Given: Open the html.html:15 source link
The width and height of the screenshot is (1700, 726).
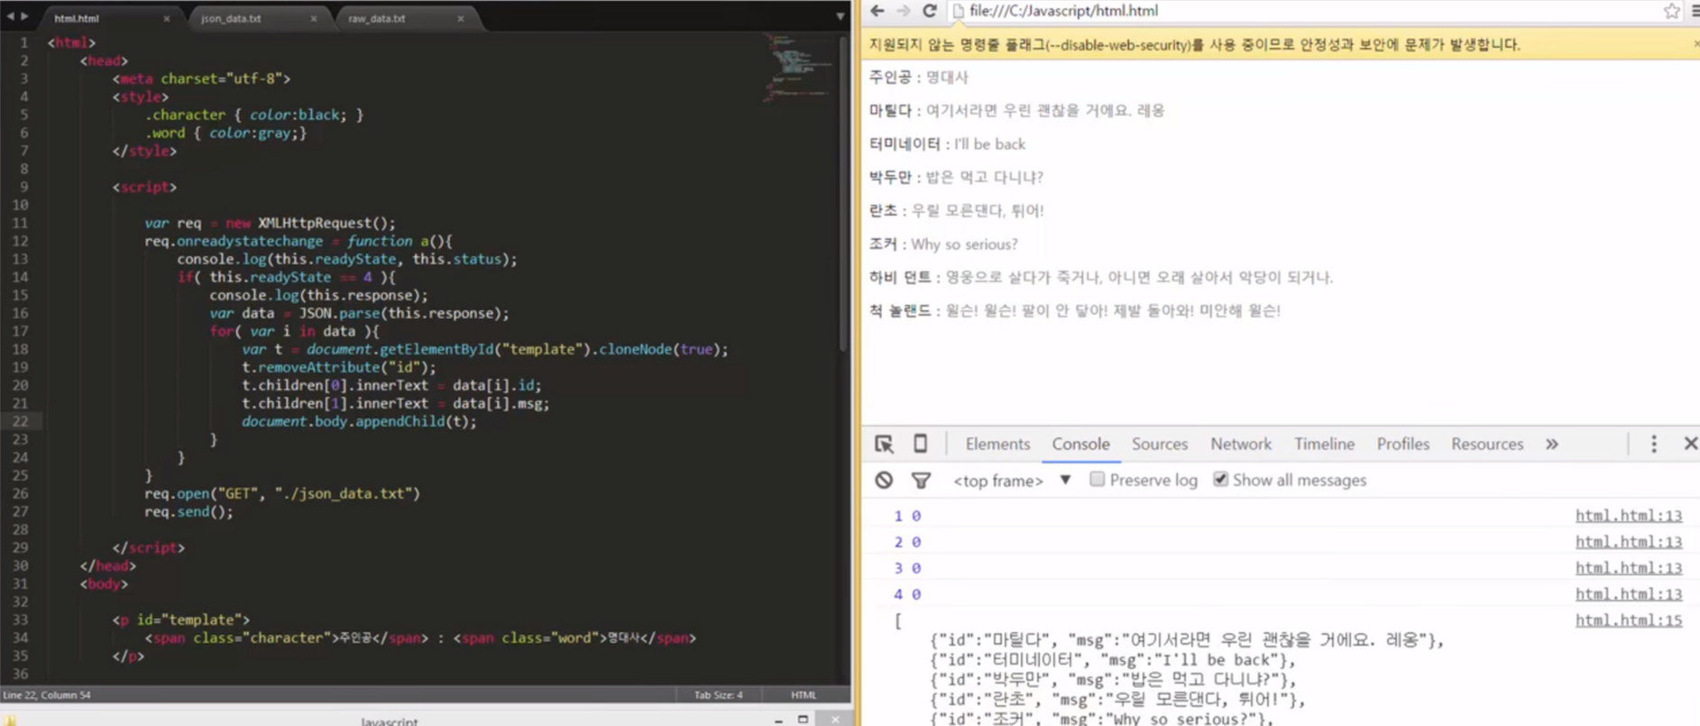Looking at the screenshot, I should (x=1628, y=620).
